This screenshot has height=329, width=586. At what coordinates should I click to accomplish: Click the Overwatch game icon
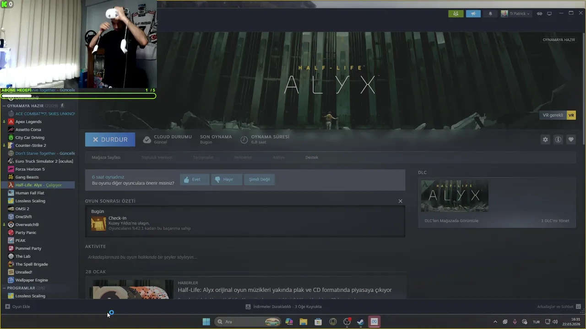tap(11, 224)
